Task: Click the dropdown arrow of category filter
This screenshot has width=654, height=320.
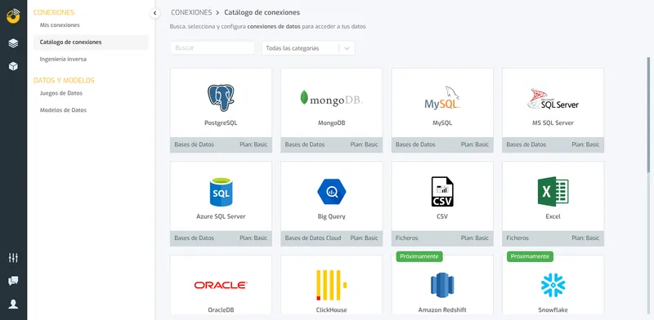Action: click(x=347, y=48)
